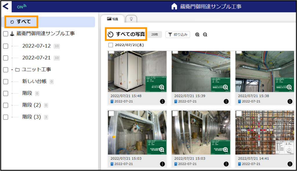Zoom out thumbnails with minus magnifier
The height and width of the screenshot is (171, 297).
(x=205, y=35)
